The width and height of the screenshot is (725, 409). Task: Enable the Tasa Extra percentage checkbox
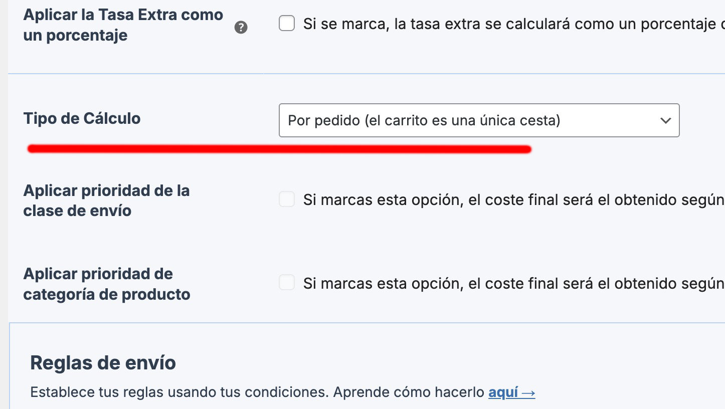tap(287, 24)
